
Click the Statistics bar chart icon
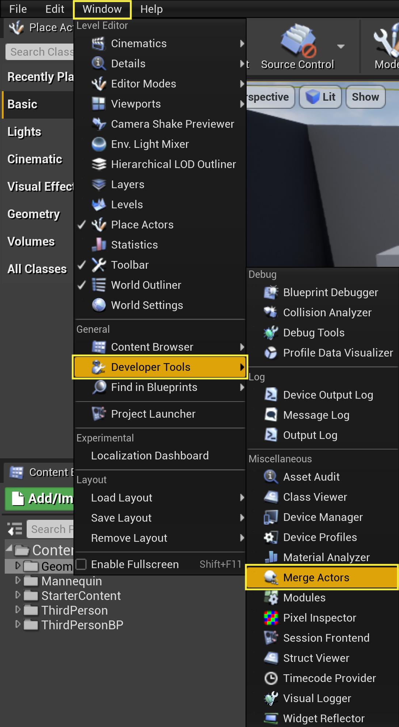click(x=99, y=245)
